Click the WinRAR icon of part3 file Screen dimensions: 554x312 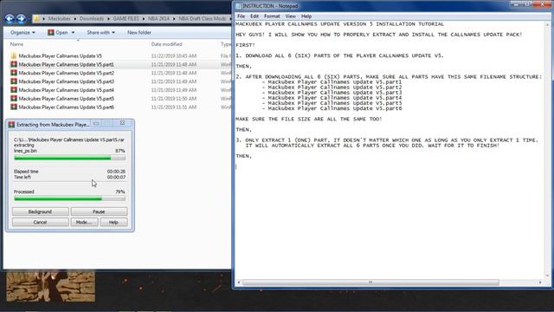tap(14, 81)
